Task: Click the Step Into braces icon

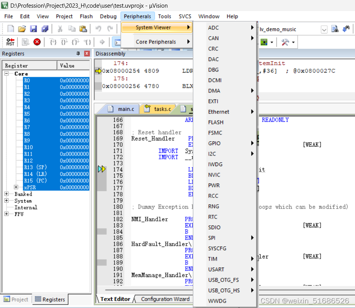Action: pos(53,42)
